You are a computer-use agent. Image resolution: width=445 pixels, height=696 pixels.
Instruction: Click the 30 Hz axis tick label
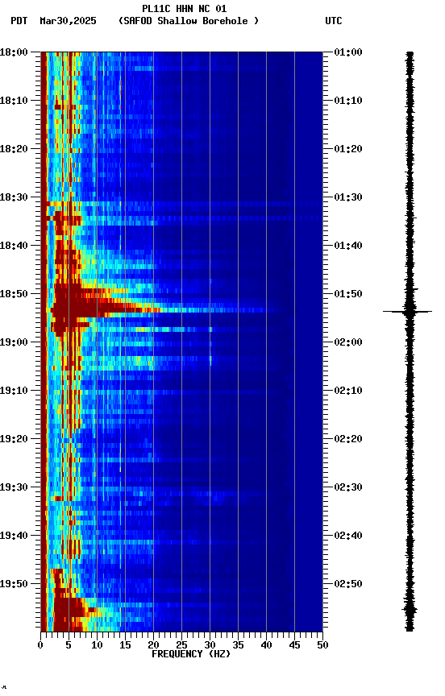coord(210,646)
